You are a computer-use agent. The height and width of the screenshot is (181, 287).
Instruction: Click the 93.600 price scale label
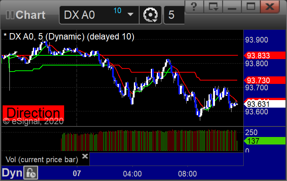pos(256,112)
